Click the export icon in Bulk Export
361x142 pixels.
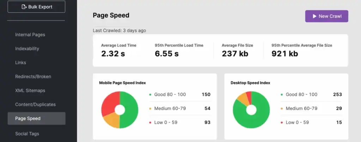[24, 7]
